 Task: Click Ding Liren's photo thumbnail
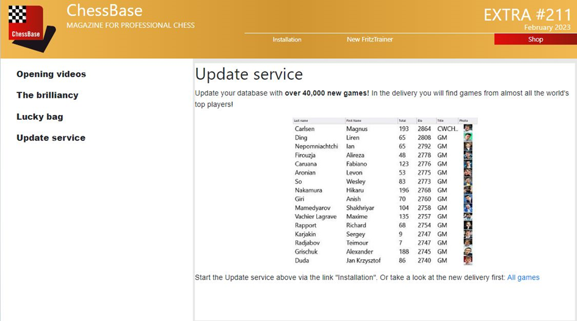coord(468,138)
